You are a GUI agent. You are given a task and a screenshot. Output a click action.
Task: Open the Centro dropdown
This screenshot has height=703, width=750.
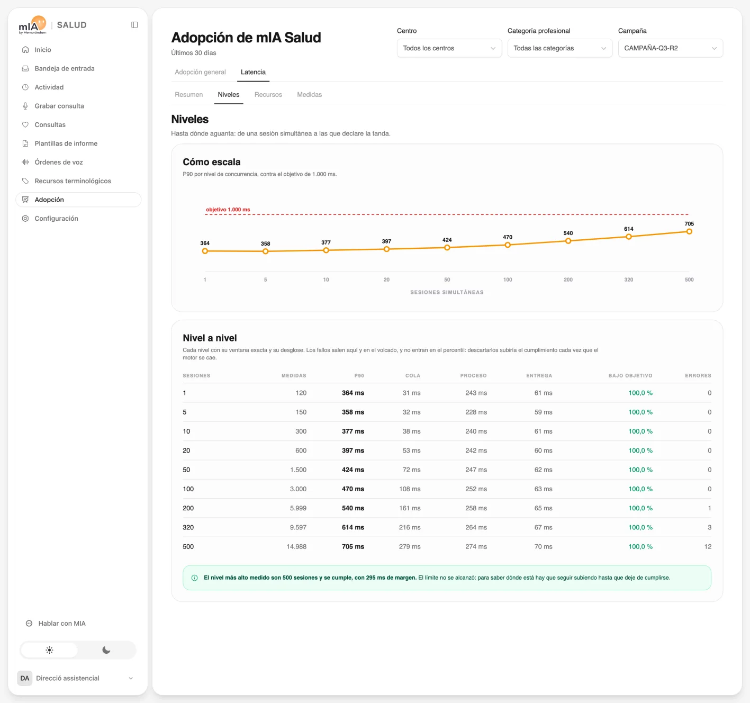(449, 48)
